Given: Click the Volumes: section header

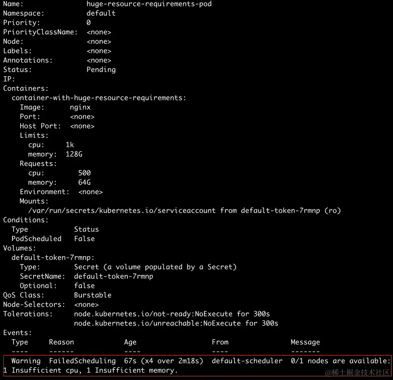Looking at the screenshot, I should 19,248.
